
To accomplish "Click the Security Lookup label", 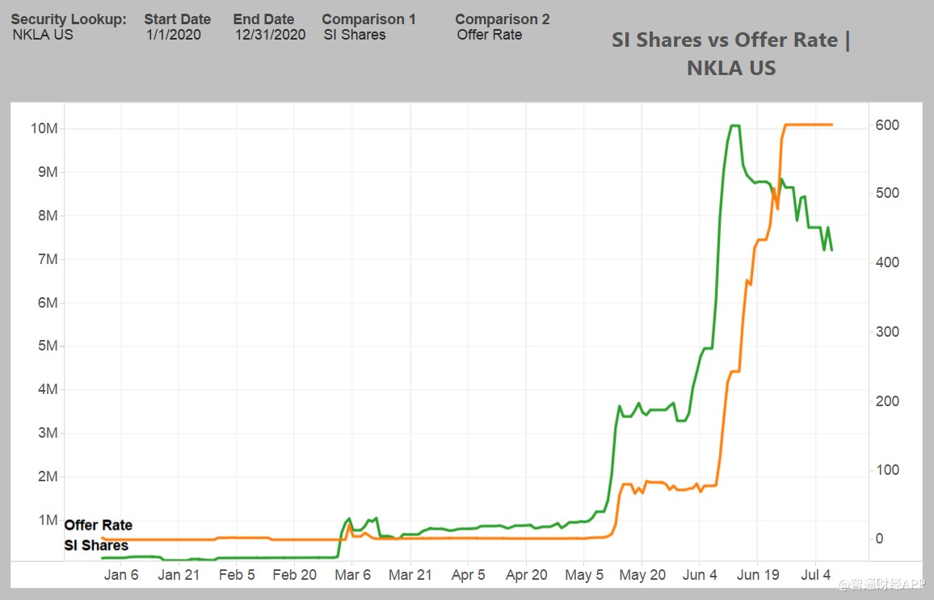I will (x=69, y=19).
